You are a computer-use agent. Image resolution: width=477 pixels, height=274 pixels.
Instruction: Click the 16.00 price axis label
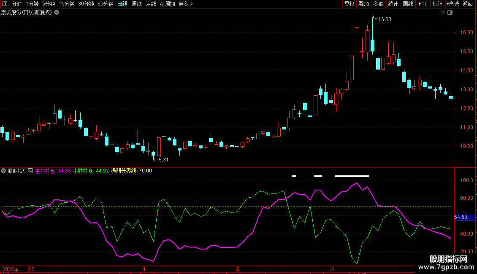466,32
